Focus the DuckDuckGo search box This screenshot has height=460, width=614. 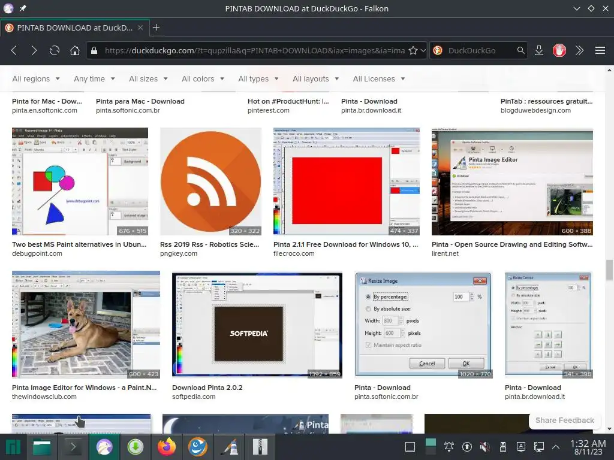(480, 50)
